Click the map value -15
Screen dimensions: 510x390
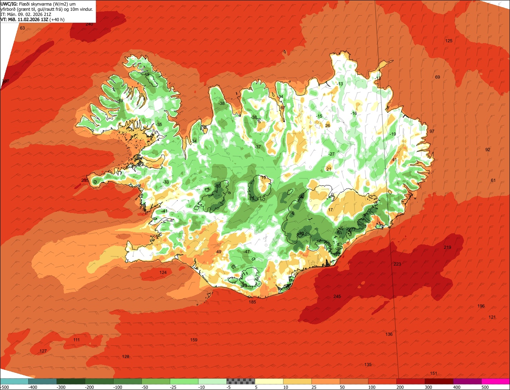319,116
